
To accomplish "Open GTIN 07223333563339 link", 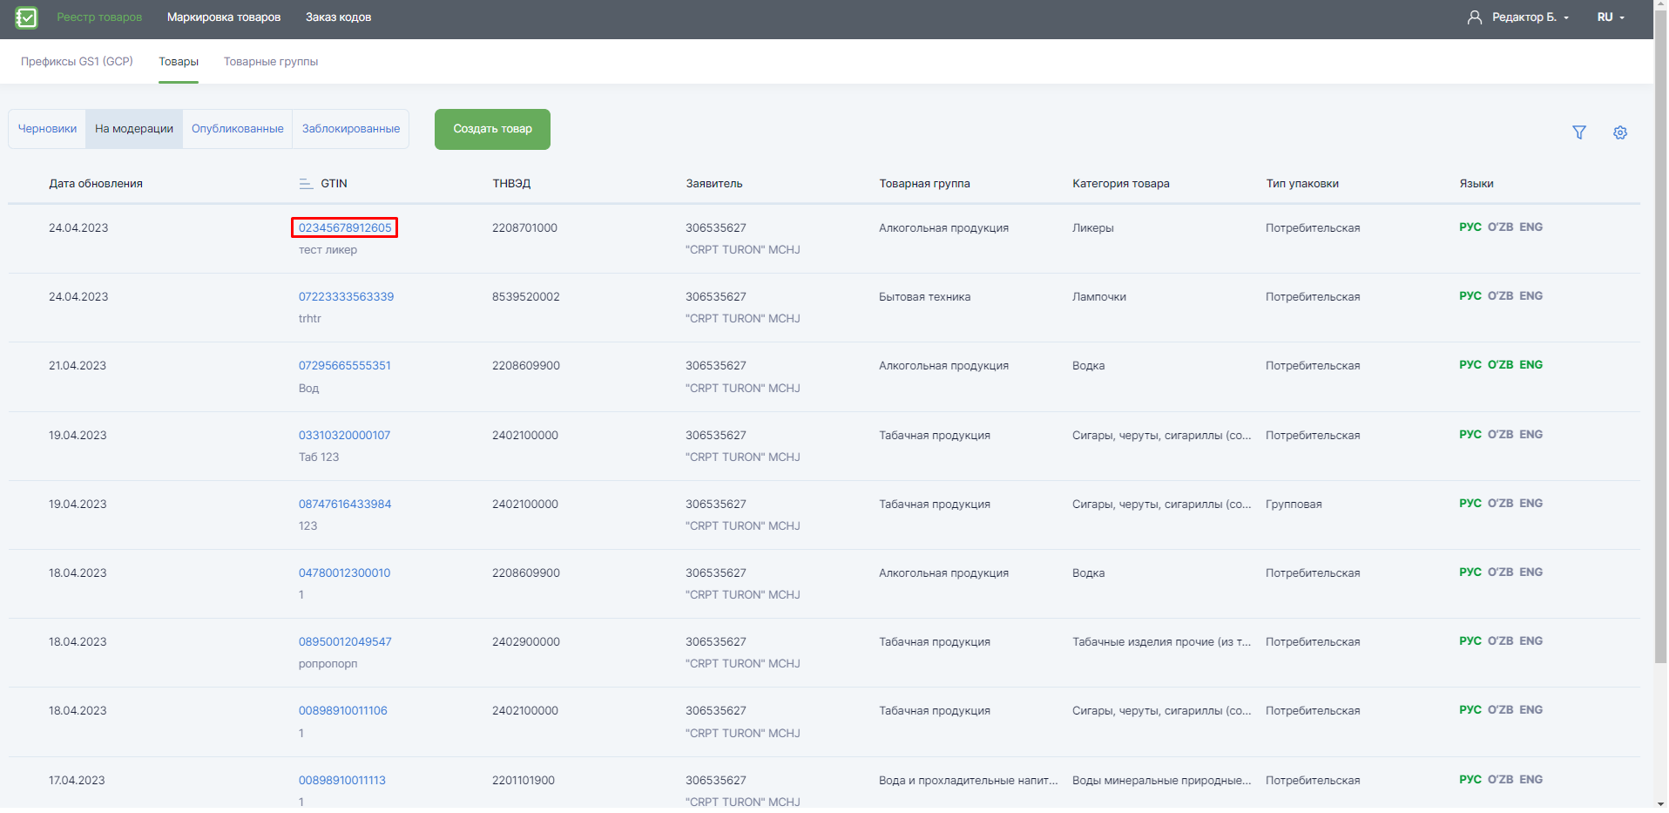I will pyautogui.click(x=346, y=297).
